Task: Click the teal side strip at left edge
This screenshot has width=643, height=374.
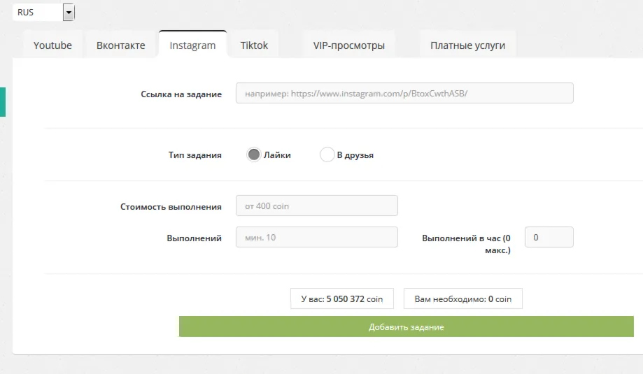Action: point(3,102)
